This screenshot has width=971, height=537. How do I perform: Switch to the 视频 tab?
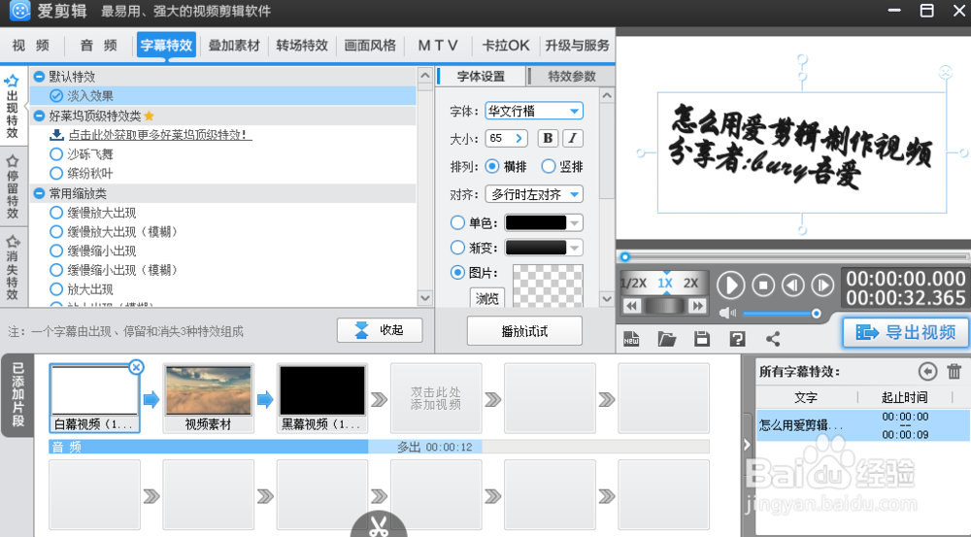coord(31,46)
